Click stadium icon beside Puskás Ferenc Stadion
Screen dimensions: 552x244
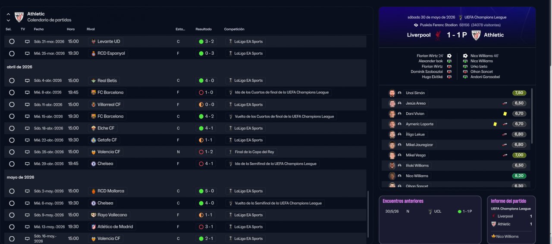coord(416,25)
